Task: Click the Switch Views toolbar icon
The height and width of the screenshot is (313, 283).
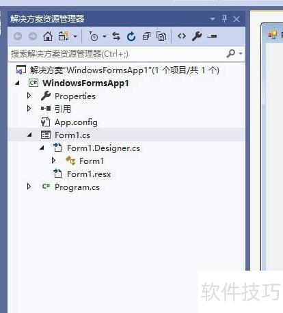Action: tap(64, 36)
